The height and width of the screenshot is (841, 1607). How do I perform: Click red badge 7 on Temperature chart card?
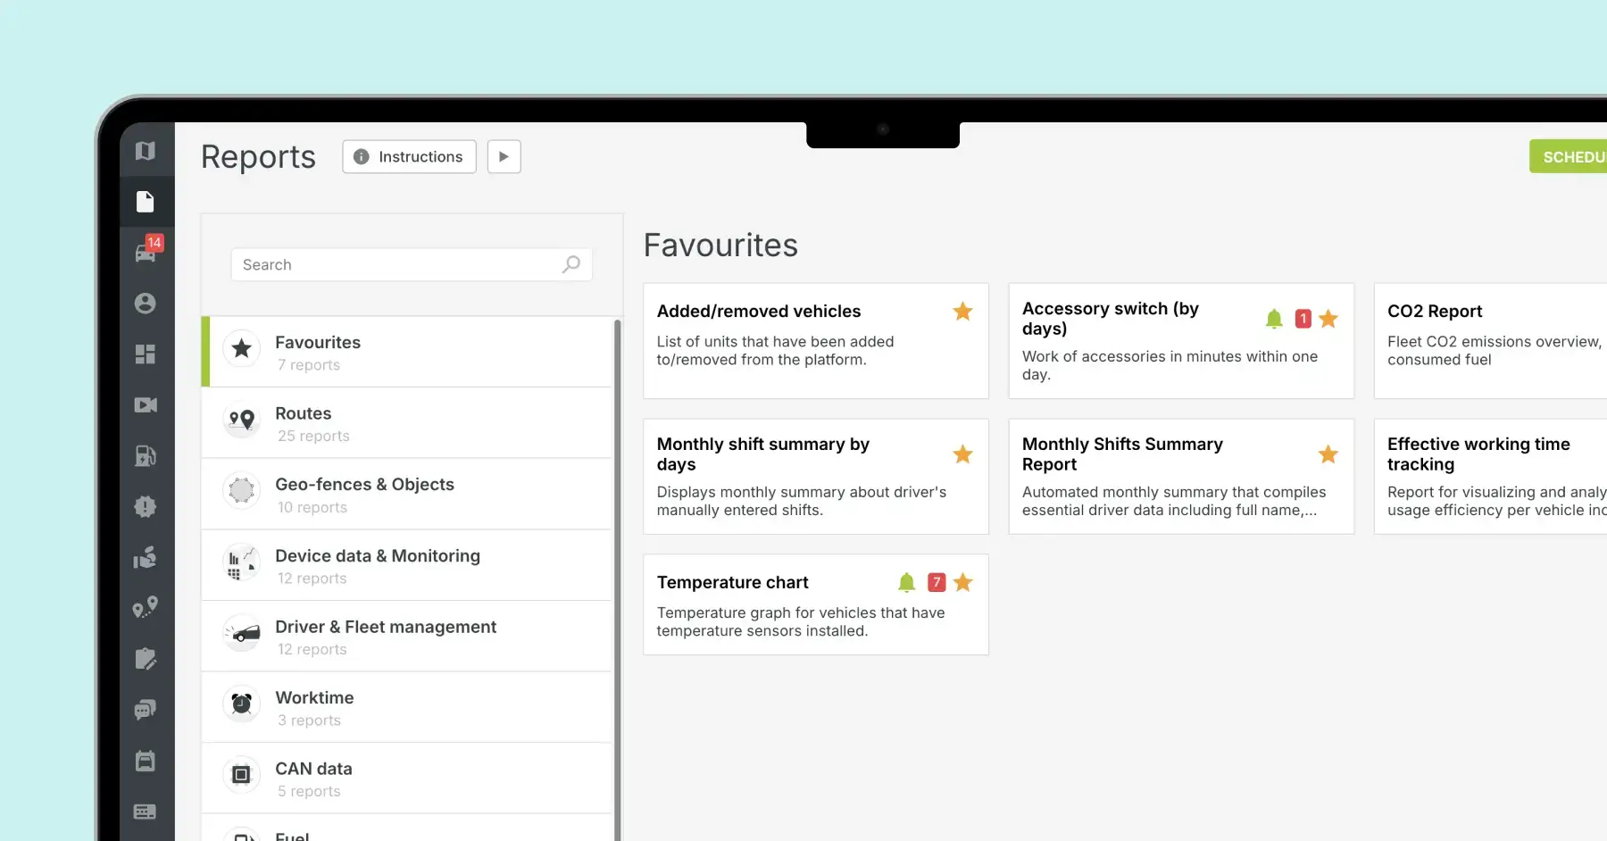(937, 583)
